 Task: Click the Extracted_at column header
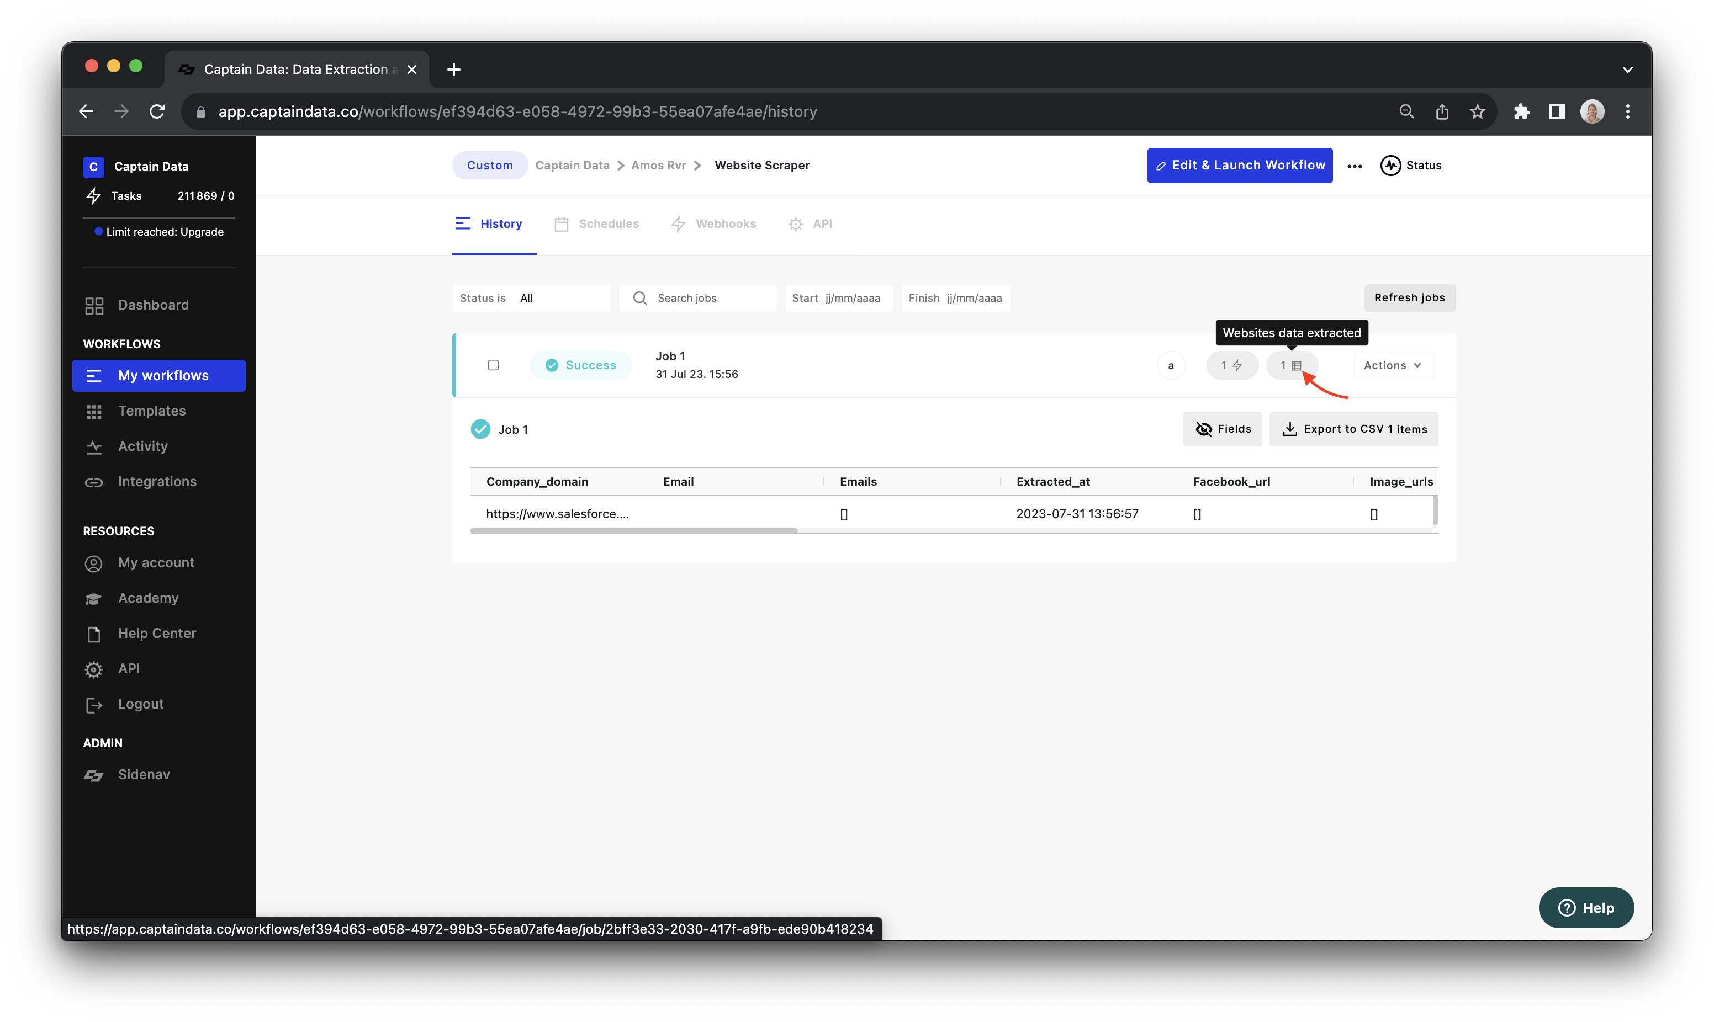1054,482
